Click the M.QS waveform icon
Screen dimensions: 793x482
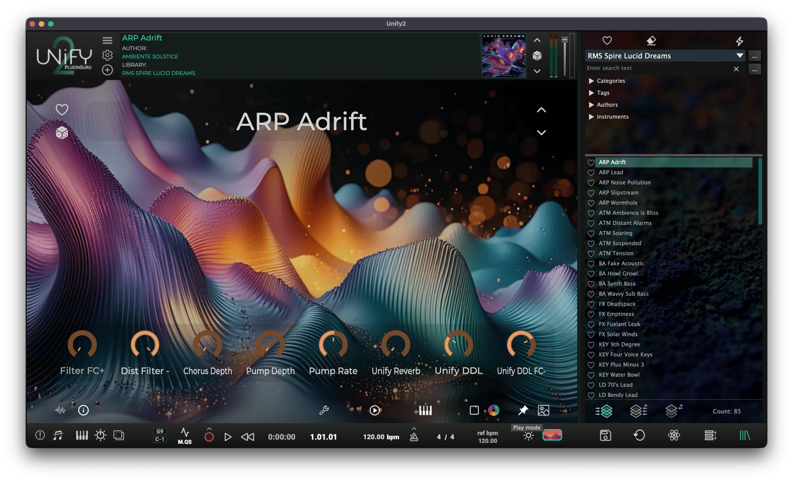click(x=185, y=436)
